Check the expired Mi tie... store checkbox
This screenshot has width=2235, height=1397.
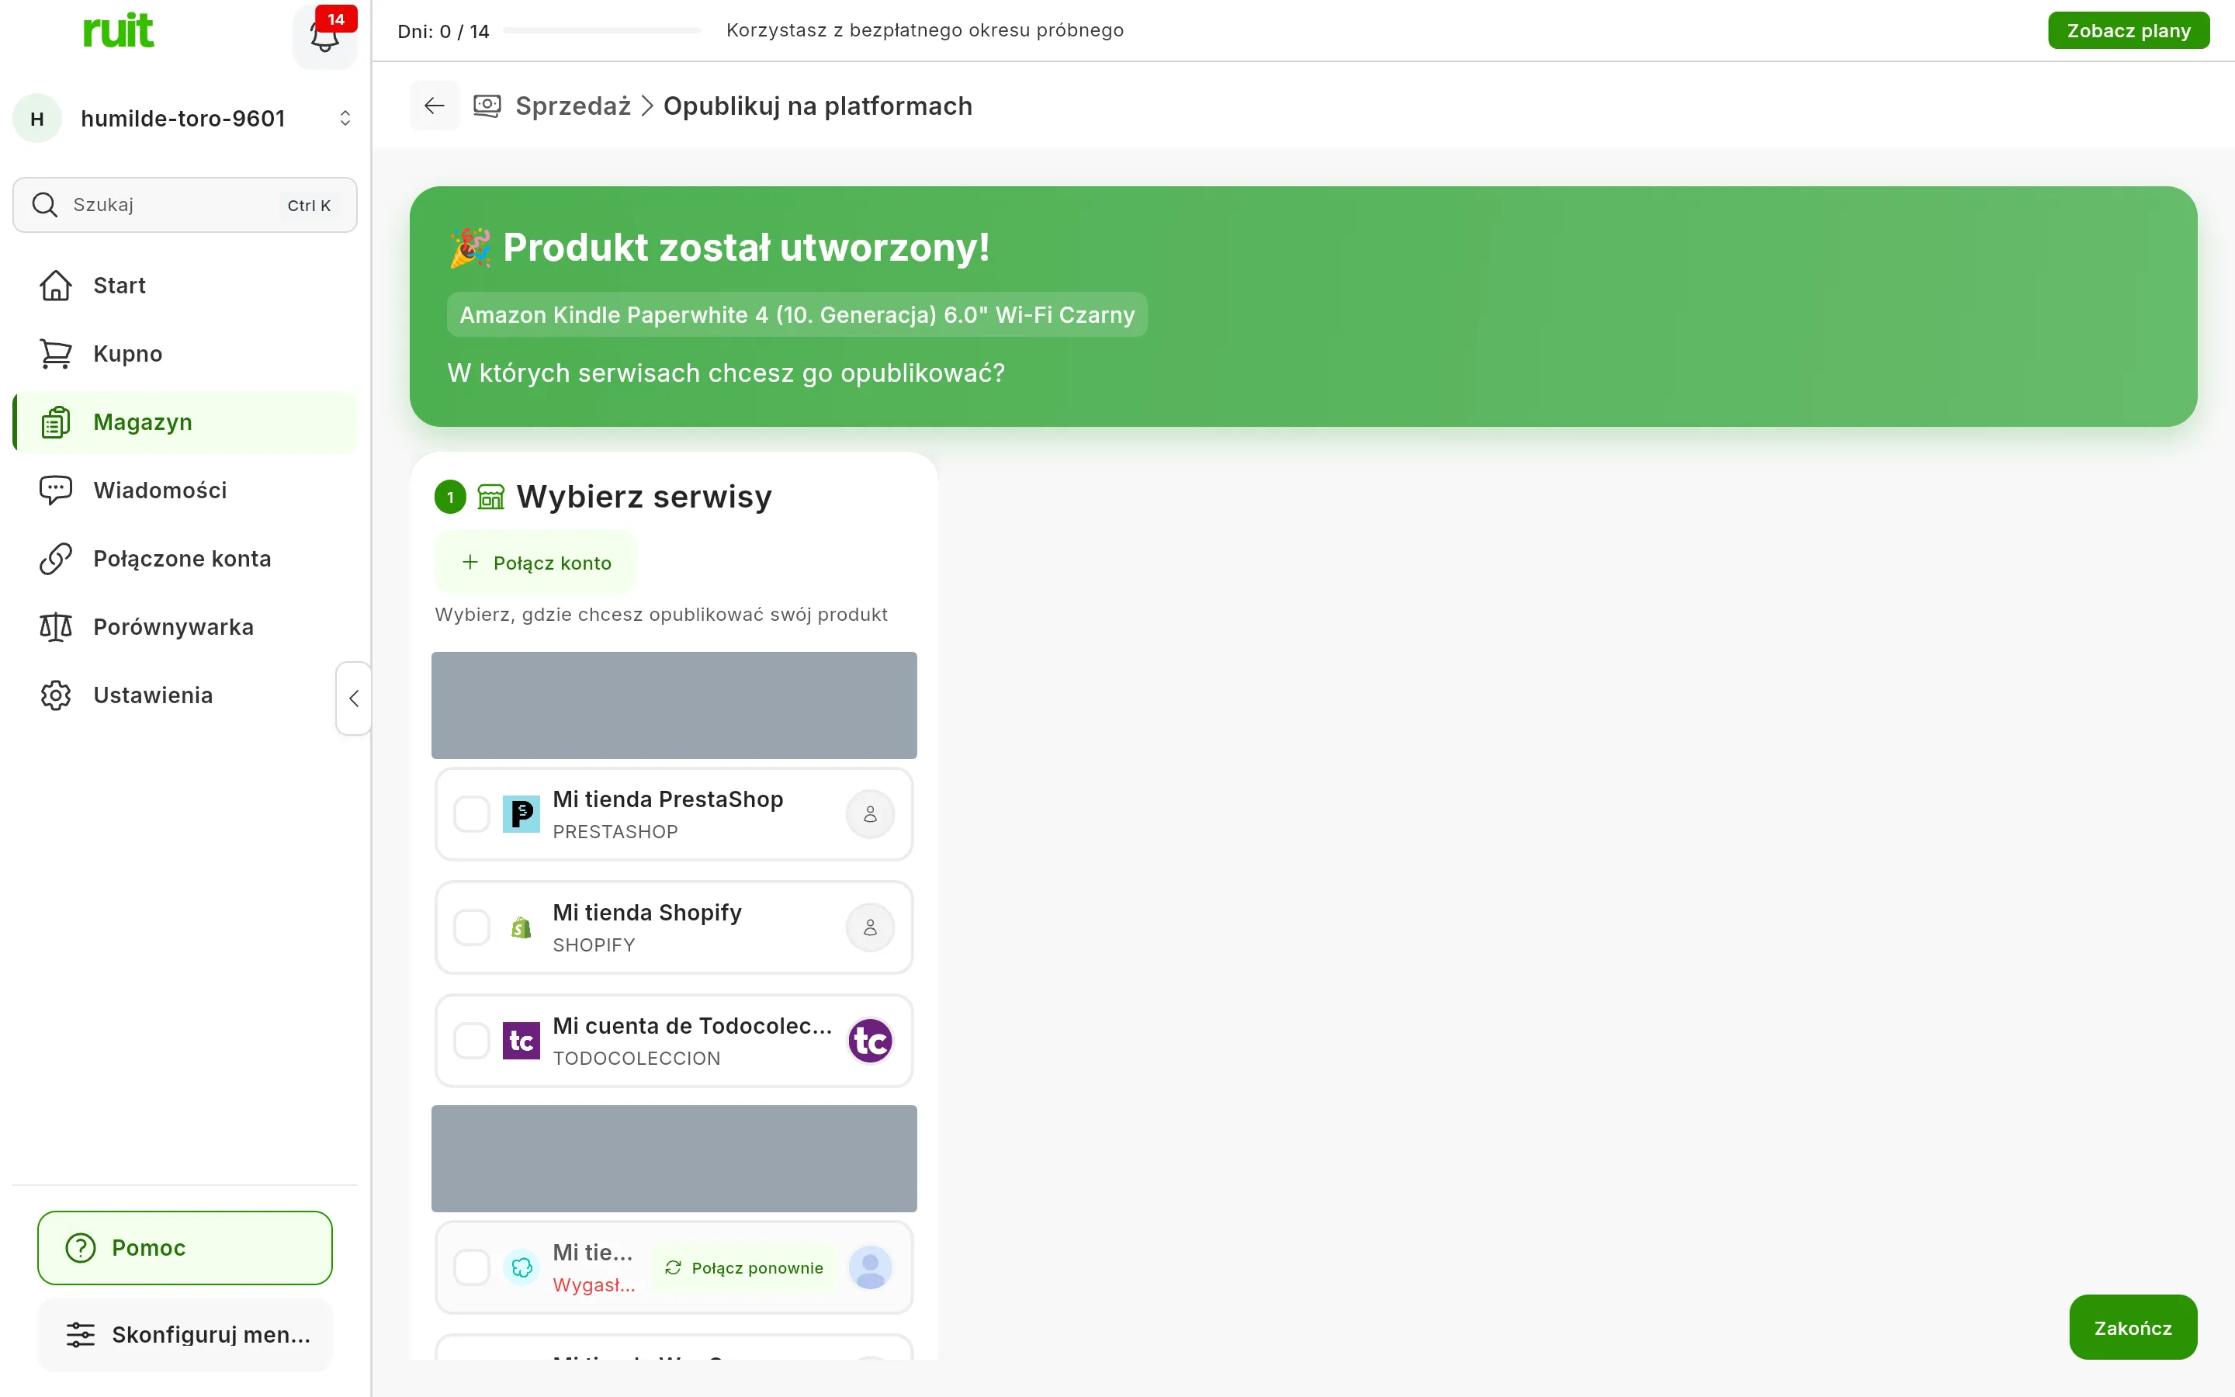click(472, 1267)
